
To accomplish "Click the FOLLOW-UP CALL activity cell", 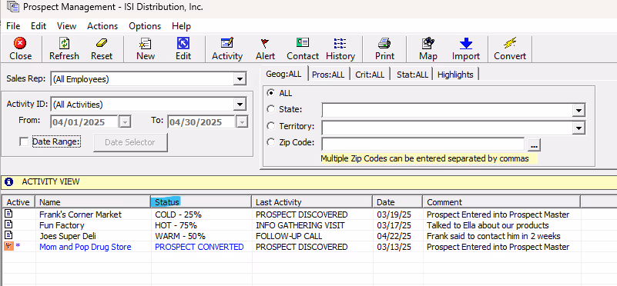I will point(289,236).
